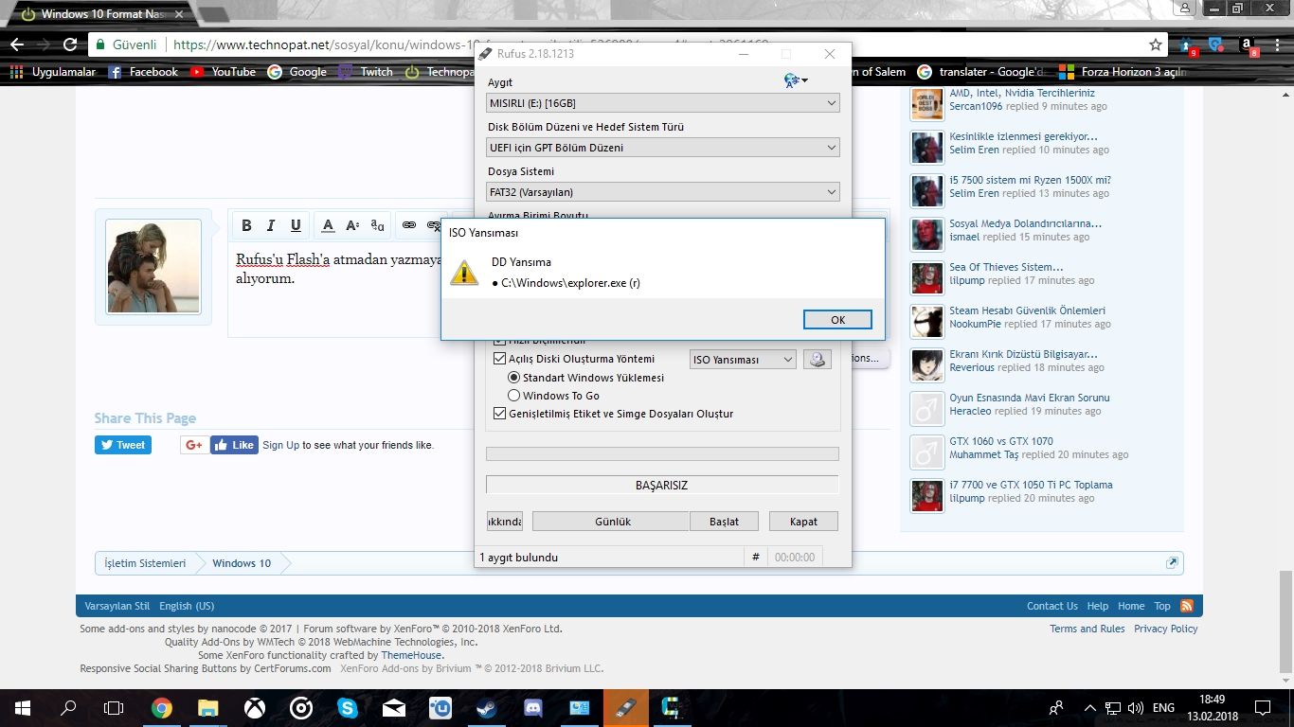Open Discord from the taskbar
This screenshot has width=1294, height=727.
click(533, 708)
